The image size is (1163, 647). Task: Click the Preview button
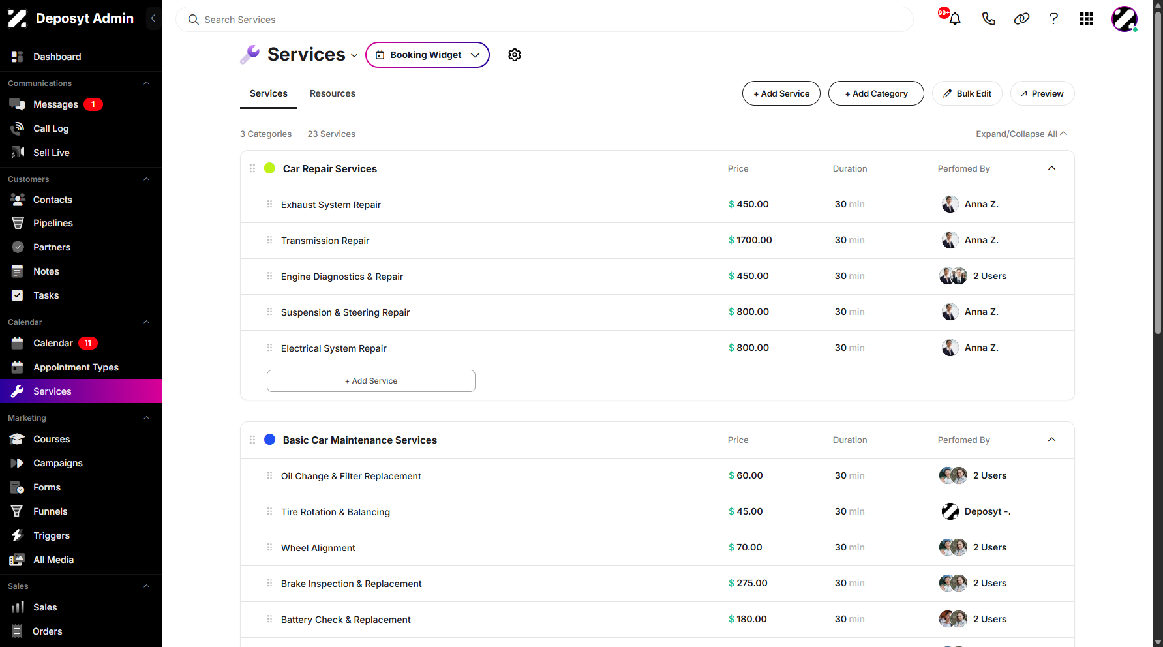tap(1042, 93)
